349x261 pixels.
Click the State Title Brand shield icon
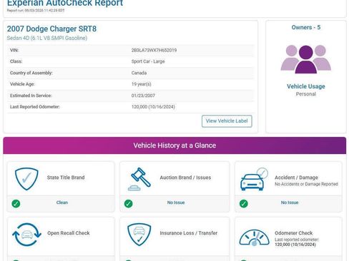click(26, 179)
